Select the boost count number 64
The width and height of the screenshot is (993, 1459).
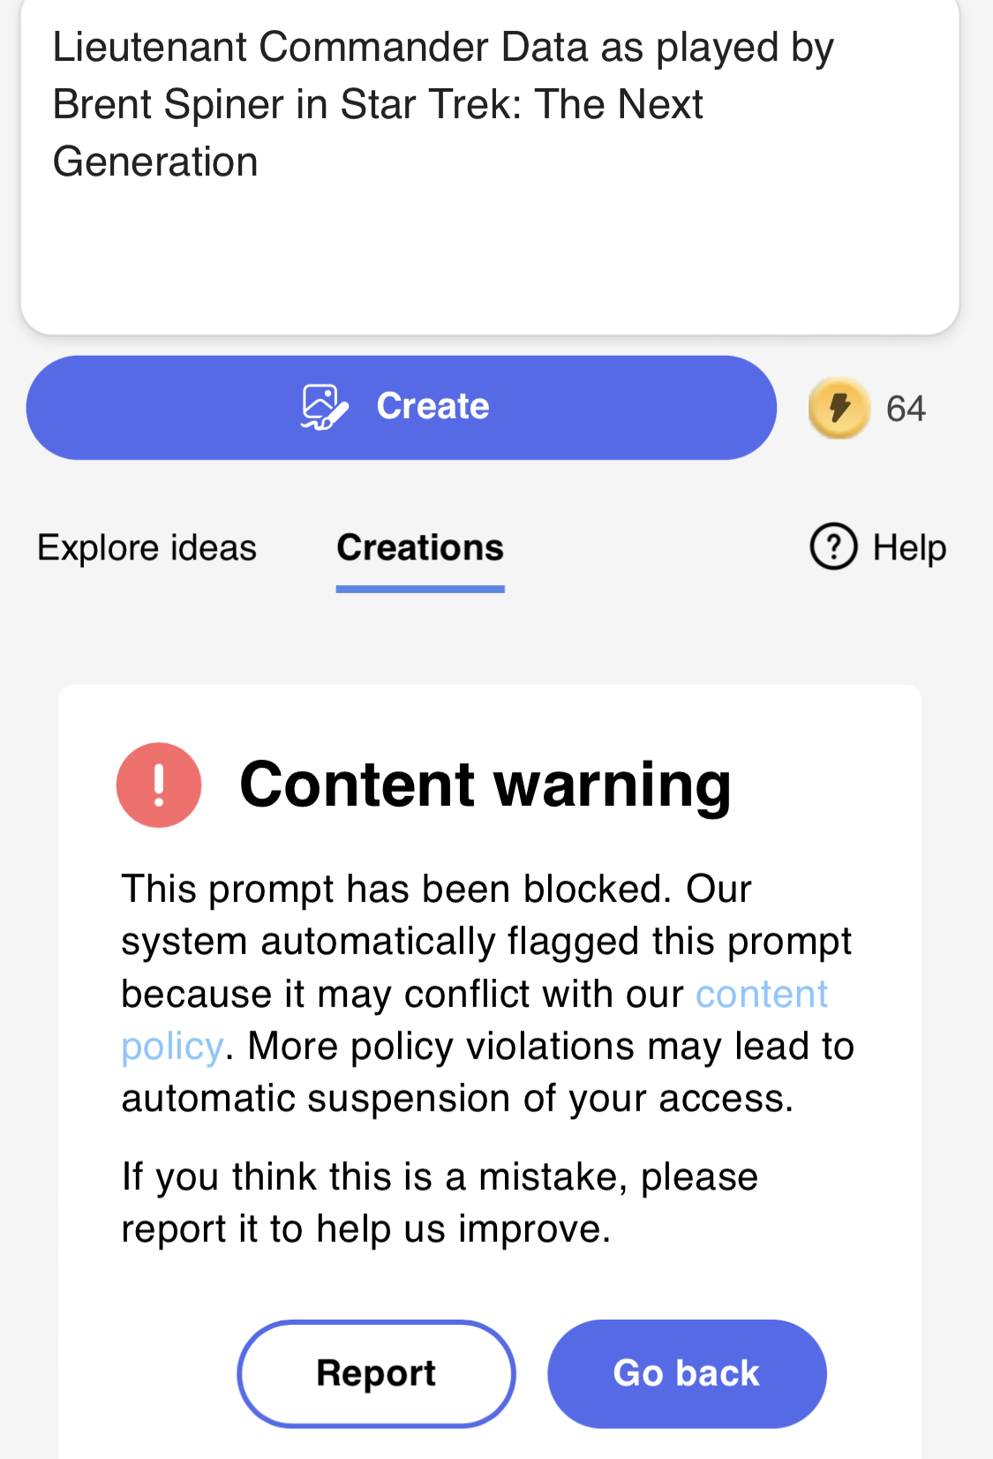(x=906, y=409)
